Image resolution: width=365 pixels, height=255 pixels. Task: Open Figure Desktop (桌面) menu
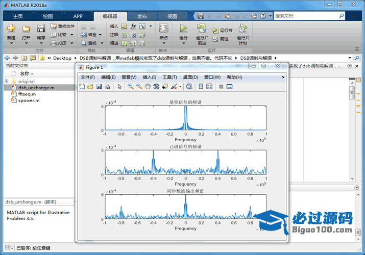pyautogui.click(x=190, y=77)
